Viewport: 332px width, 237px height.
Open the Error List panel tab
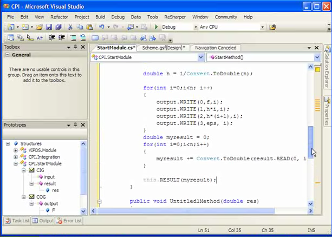click(70, 221)
